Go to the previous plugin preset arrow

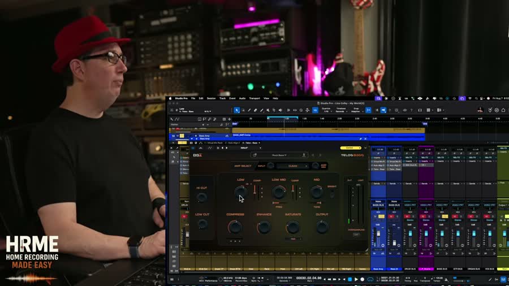point(313,155)
